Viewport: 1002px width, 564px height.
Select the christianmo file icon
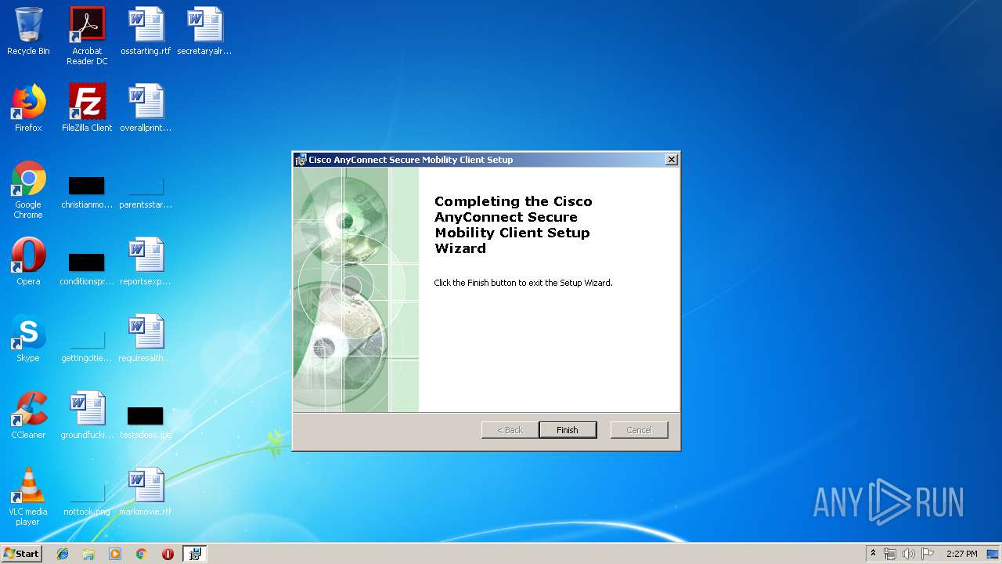coord(87,193)
